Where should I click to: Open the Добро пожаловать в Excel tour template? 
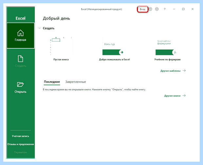(x=114, y=49)
